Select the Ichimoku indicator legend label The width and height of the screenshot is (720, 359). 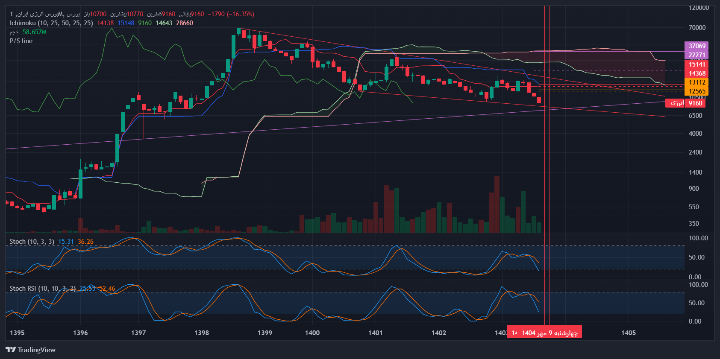51,23
